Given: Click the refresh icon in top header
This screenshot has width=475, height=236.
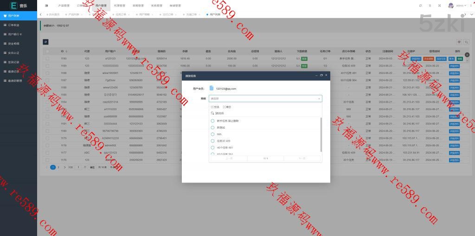Looking at the screenshot, I should pyautogui.click(x=420, y=6).
